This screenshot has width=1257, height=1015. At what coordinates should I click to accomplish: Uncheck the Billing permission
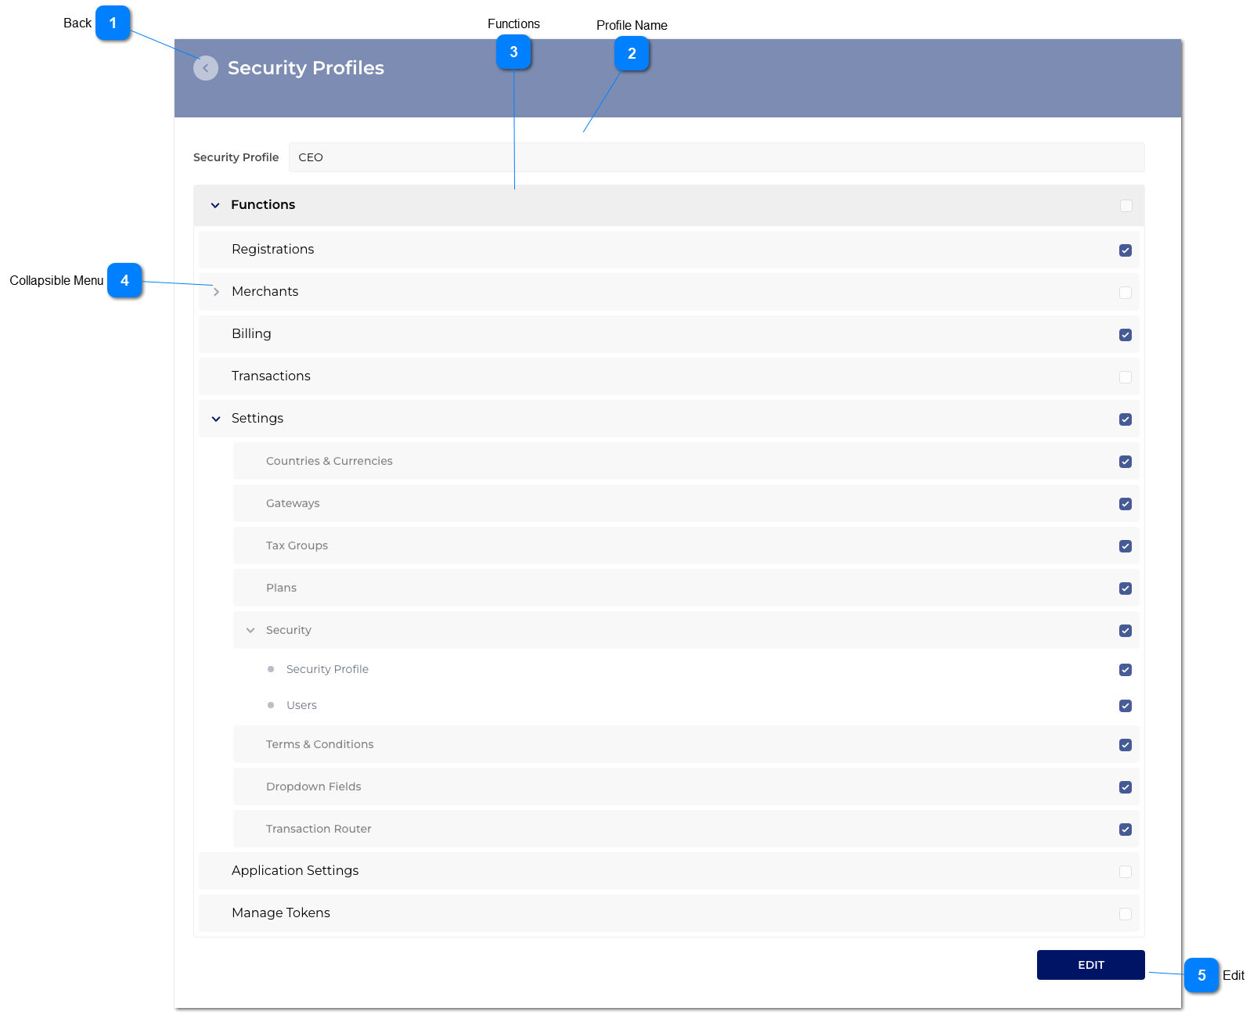(1126, 334)
